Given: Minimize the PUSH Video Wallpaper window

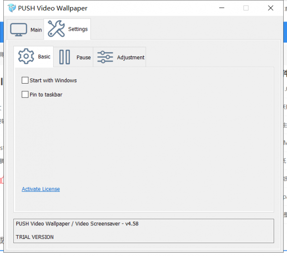Looking at the screenshot, I should [x=221, y=8].
